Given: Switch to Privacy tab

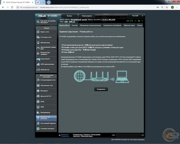Looking at the screenshot, I should point(140,25).
